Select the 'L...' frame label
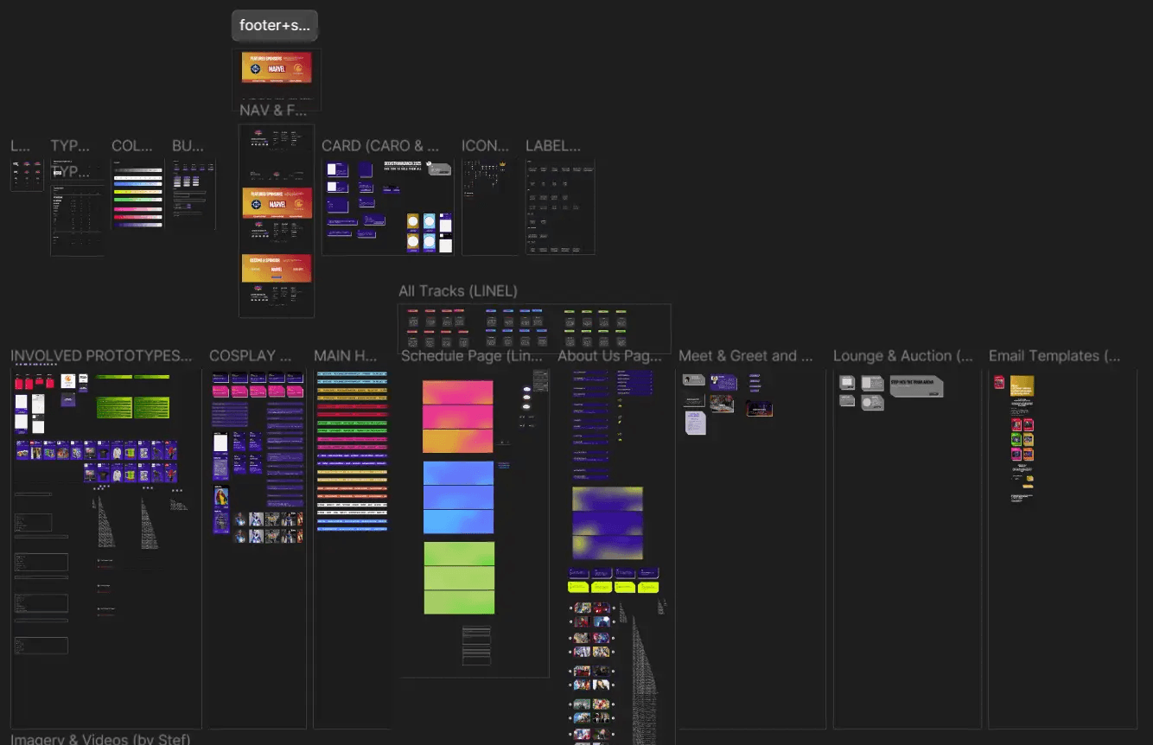 point(20,146)
